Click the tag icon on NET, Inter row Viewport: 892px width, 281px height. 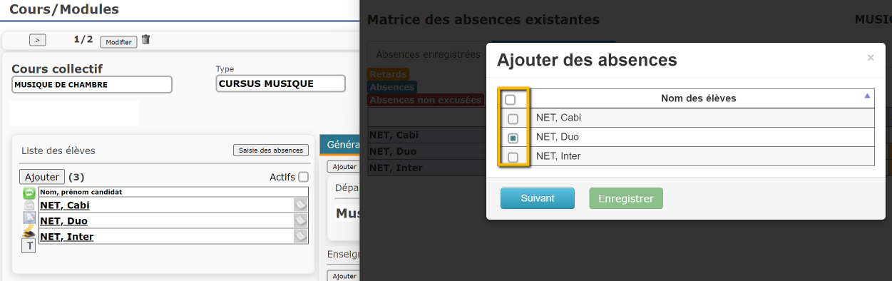[301, 236]
